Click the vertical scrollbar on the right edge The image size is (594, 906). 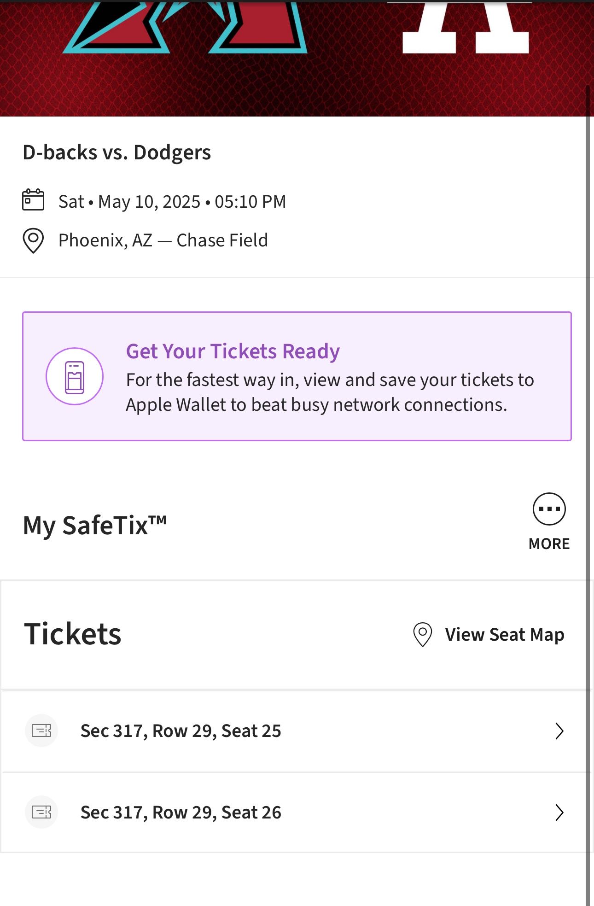tap(588, 461)
